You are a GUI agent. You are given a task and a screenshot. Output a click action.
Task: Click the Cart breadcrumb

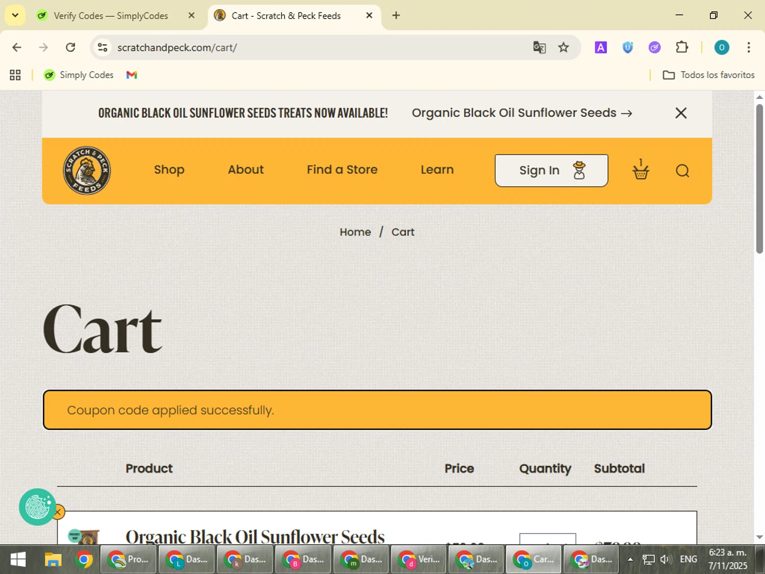tap(403, 232)
